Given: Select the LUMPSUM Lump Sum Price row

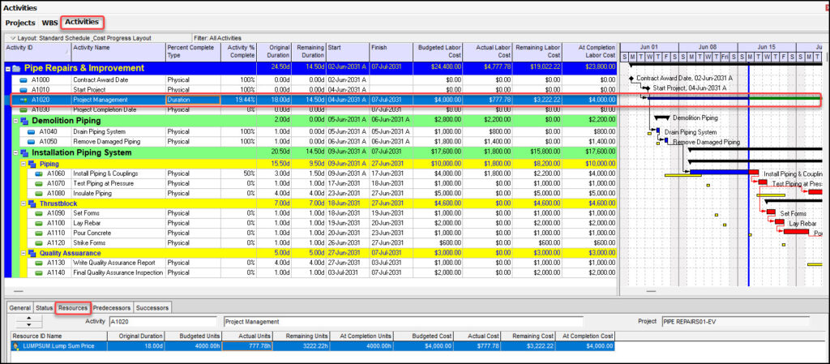Looking at the screenshot, I should click(313, 346).
